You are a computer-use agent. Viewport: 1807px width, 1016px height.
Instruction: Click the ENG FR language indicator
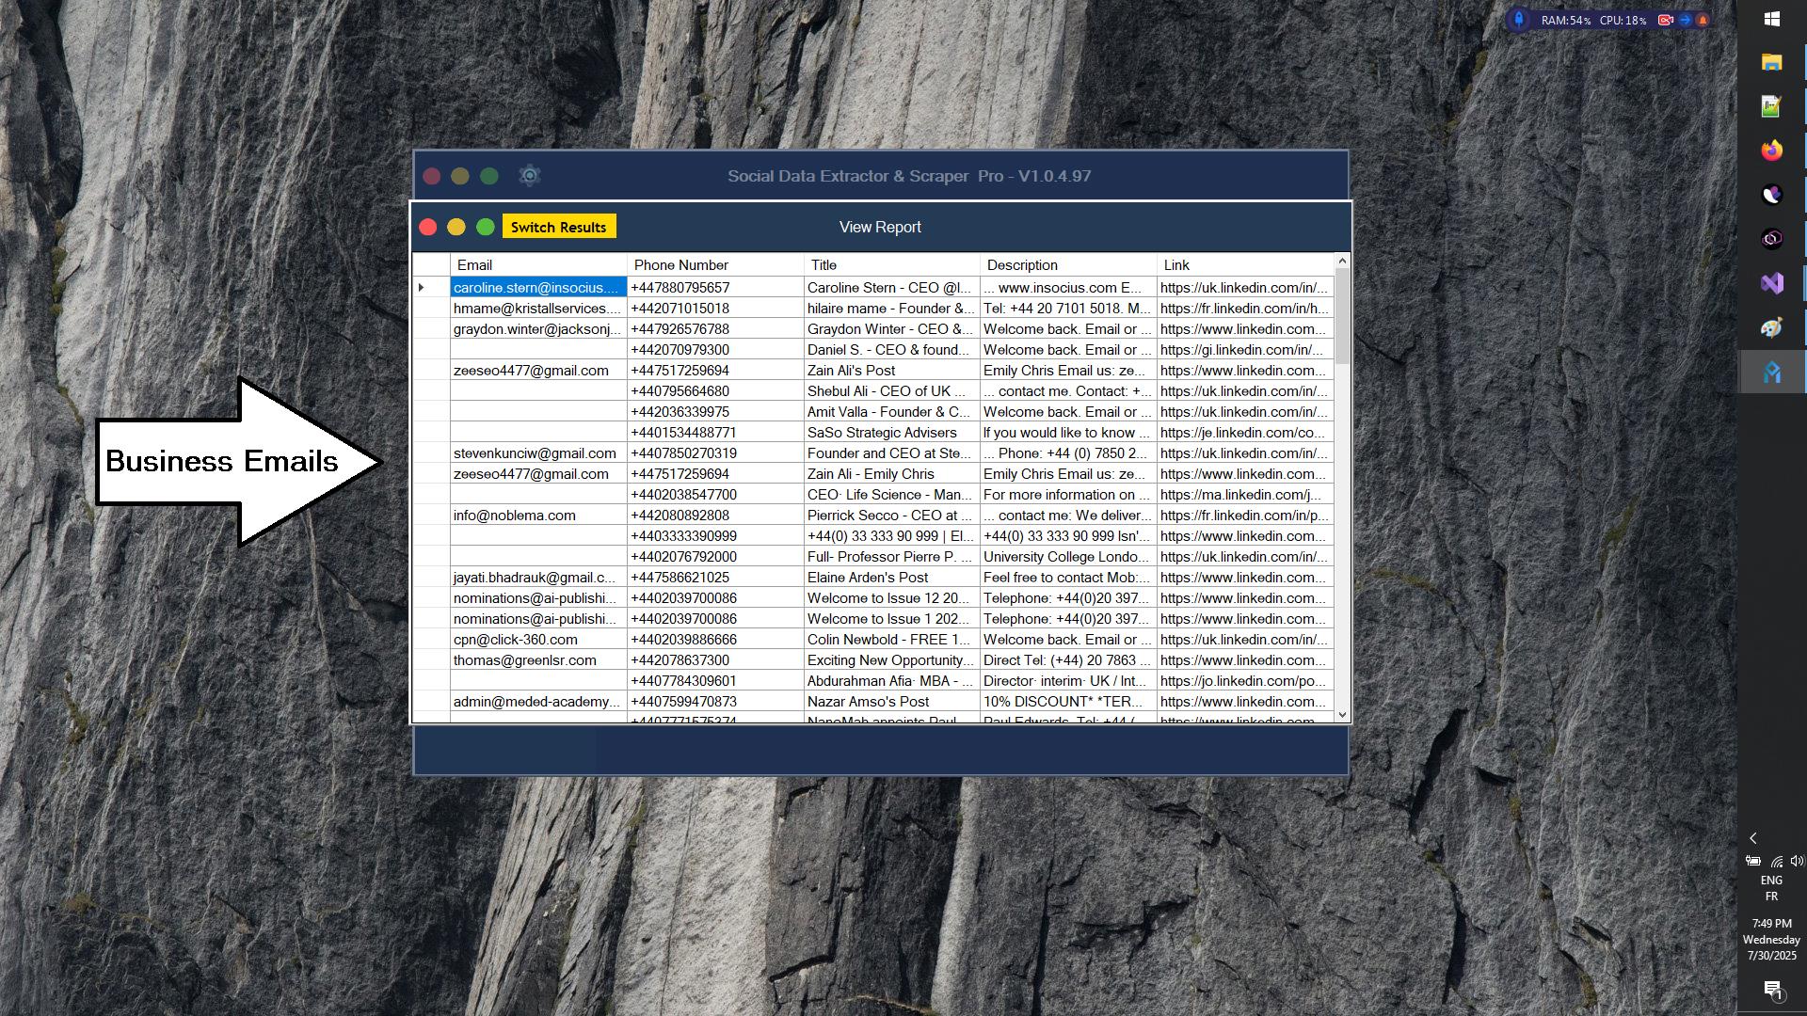coord(1771,888)
